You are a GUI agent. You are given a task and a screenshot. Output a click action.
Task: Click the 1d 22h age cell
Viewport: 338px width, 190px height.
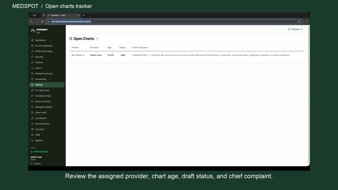(x=110, y=55)
